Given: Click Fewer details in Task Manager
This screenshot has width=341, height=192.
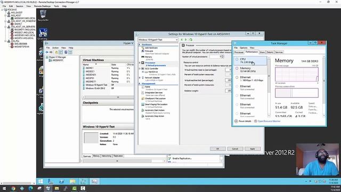Looking at the screenshot, I should tap(243, 121).
